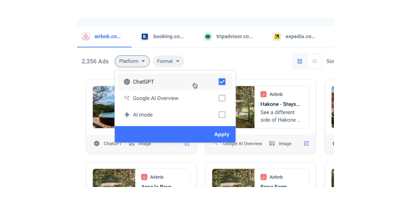Open the Format filter dropdown
The image size is (411, 205).
click(168, 61)
